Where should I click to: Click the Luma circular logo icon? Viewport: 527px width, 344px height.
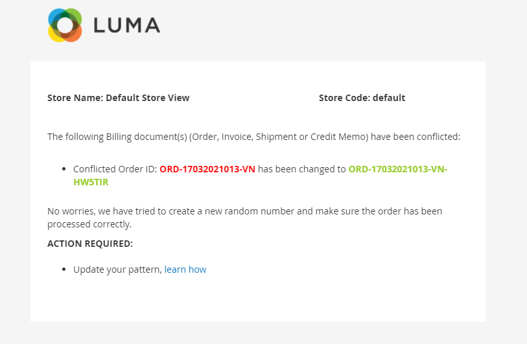pyautogui.click(x=65, y=26)
